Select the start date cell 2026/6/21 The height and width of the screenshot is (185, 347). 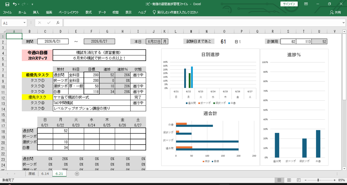(x=53, y=41)
